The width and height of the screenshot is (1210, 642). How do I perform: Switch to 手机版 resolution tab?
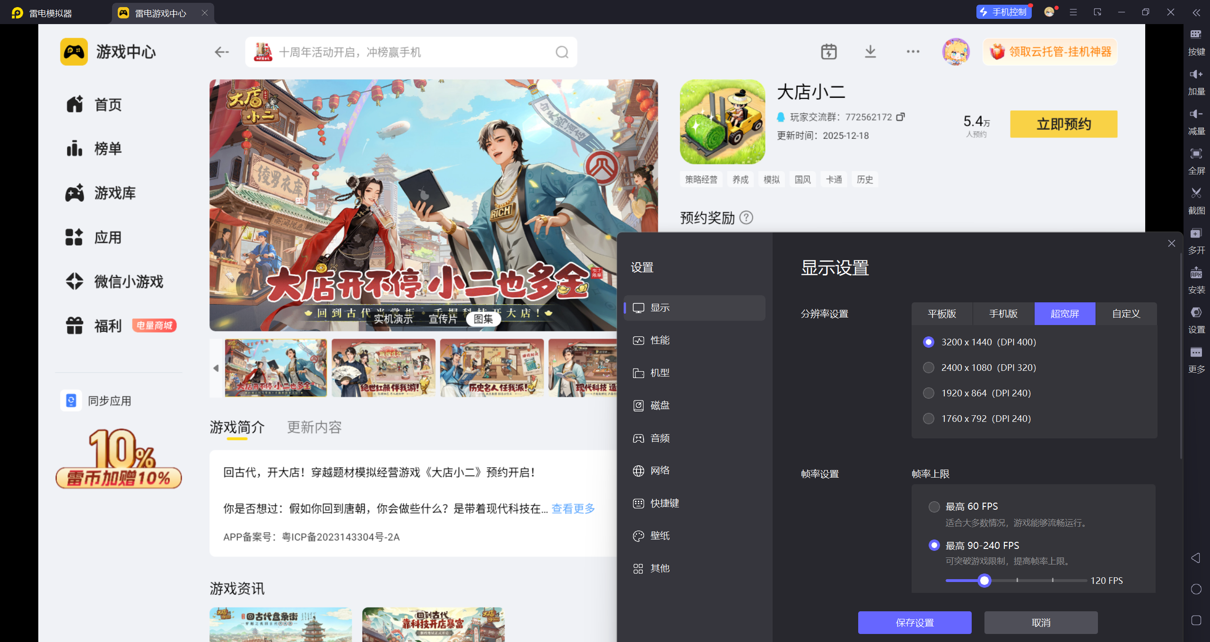point(1003,314)
